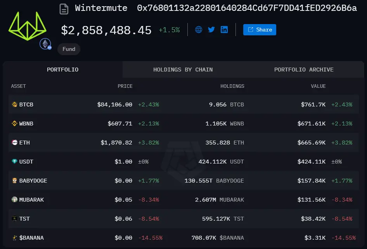
Task: Select the Fund tag
Action: pyautogui.click(x=69, y=49)
